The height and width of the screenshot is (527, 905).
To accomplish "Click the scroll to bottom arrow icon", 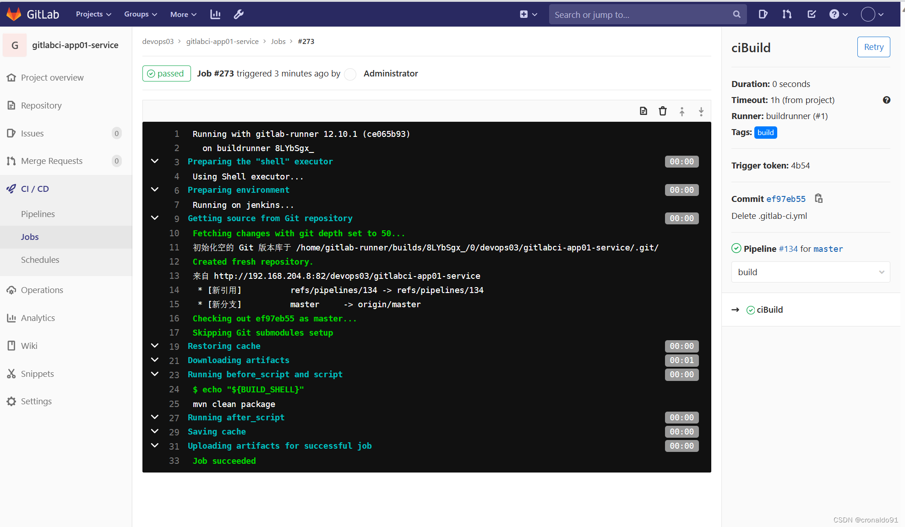I will tap(701, 111).
